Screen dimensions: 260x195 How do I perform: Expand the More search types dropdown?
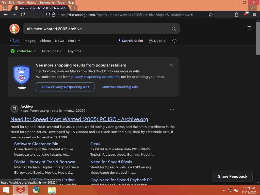pyautogui.click(x=74, y=41)
